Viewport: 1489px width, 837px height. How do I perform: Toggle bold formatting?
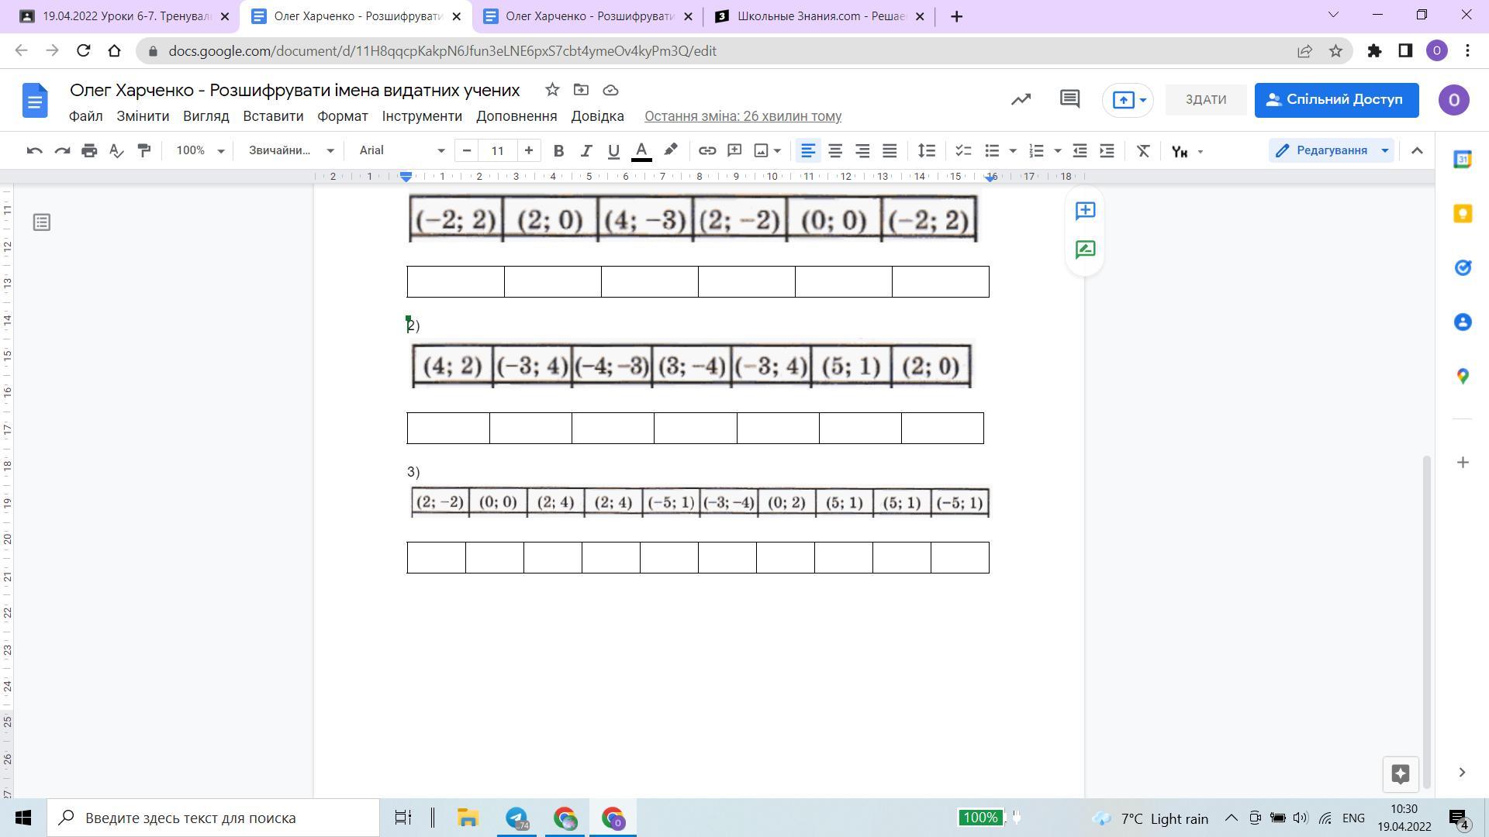coord(558,150)
